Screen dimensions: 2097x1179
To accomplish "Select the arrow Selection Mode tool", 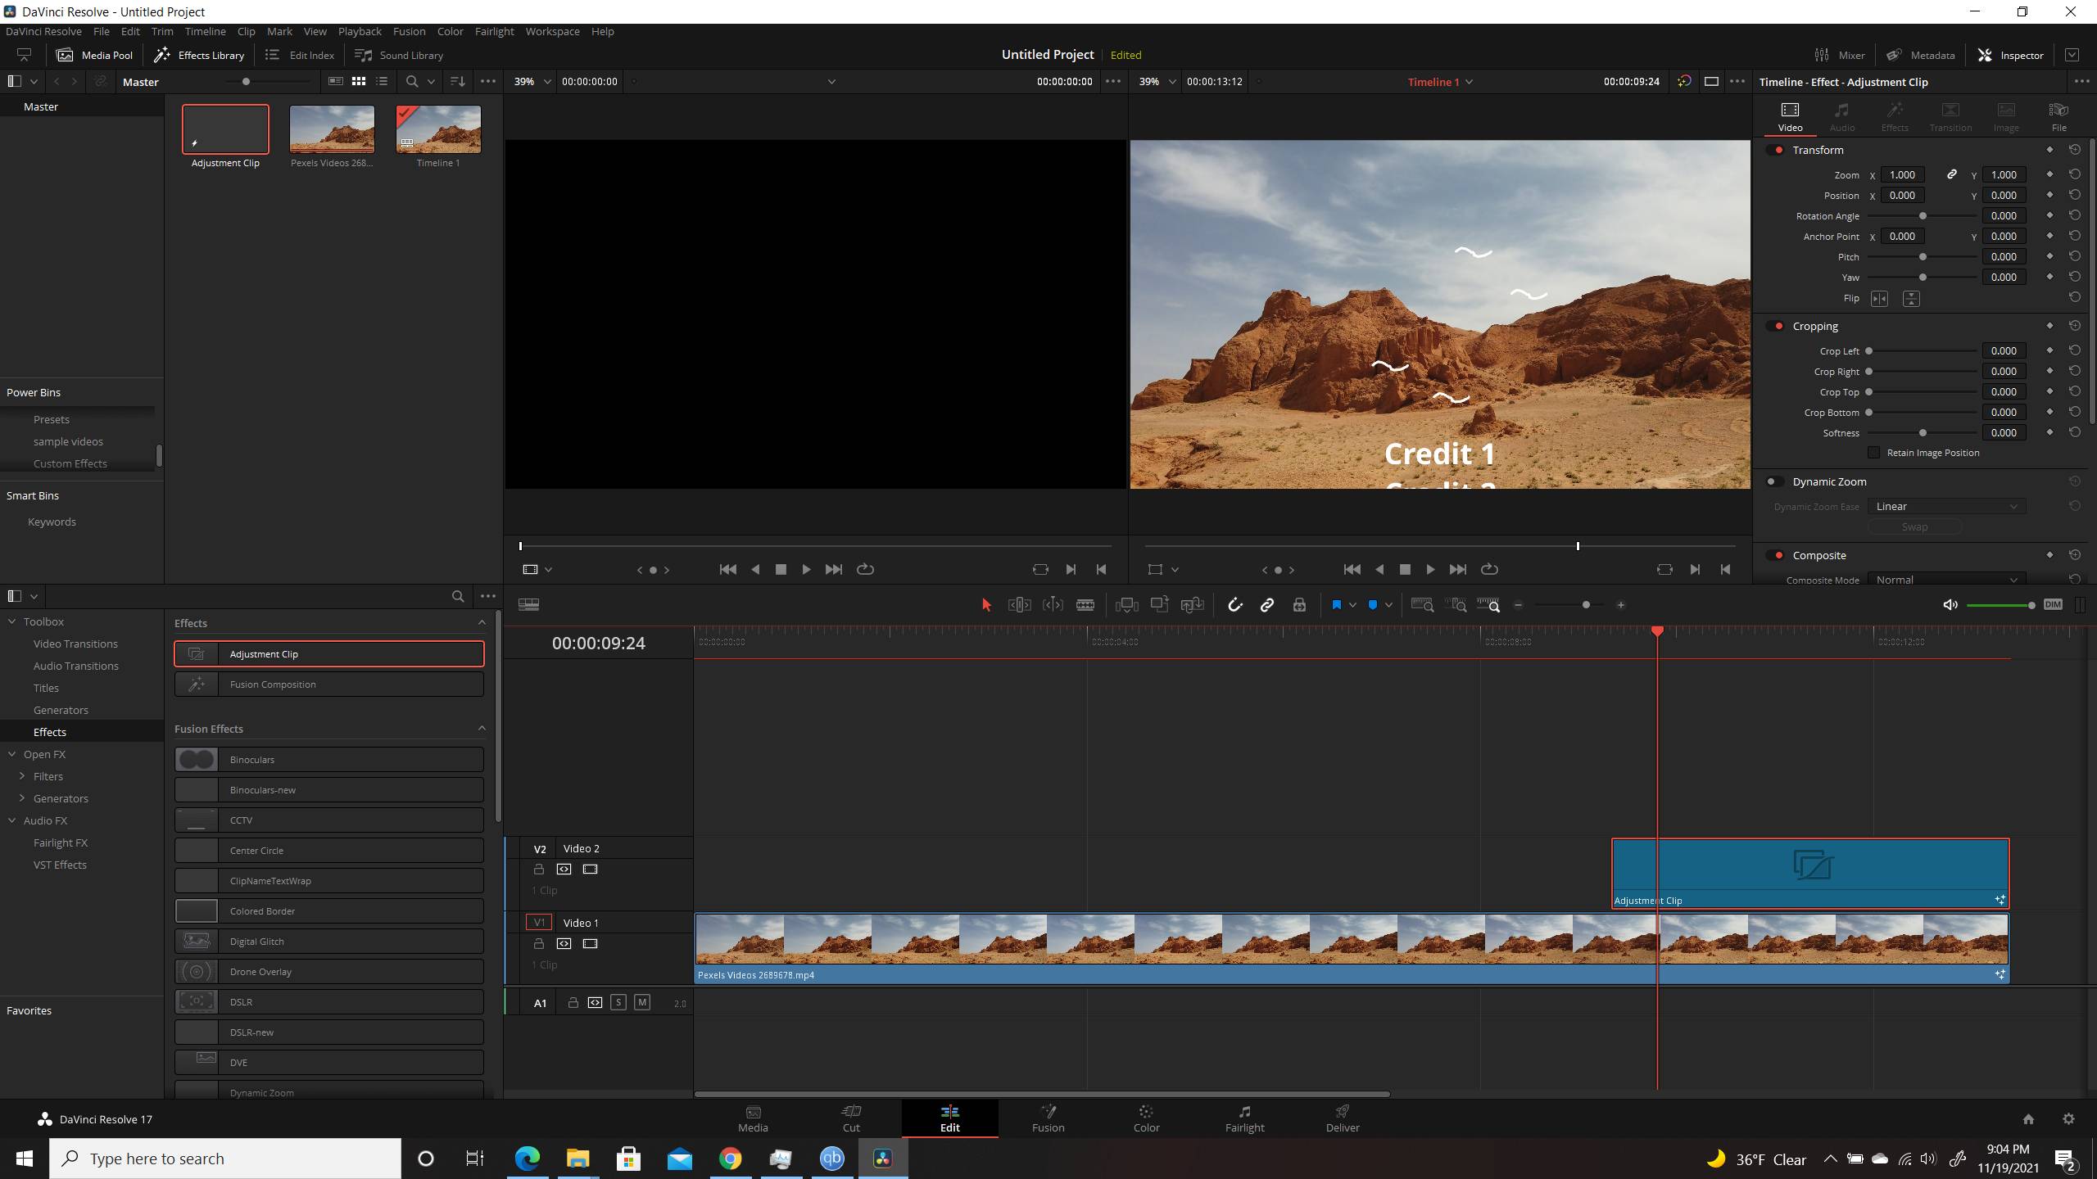I will coord(986,605).
